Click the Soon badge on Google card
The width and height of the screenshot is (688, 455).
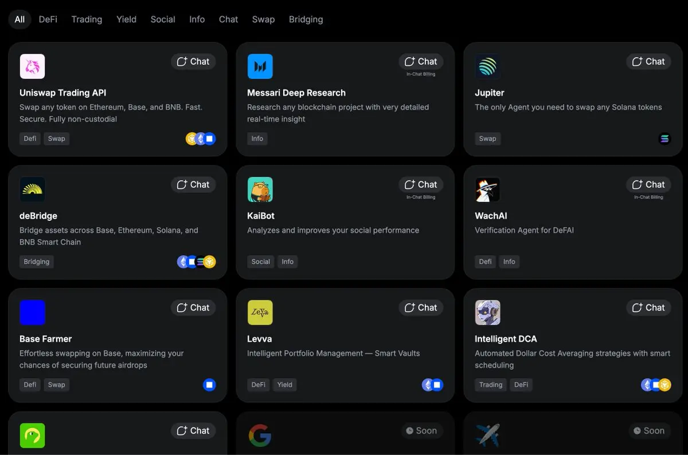pos(421,430)
